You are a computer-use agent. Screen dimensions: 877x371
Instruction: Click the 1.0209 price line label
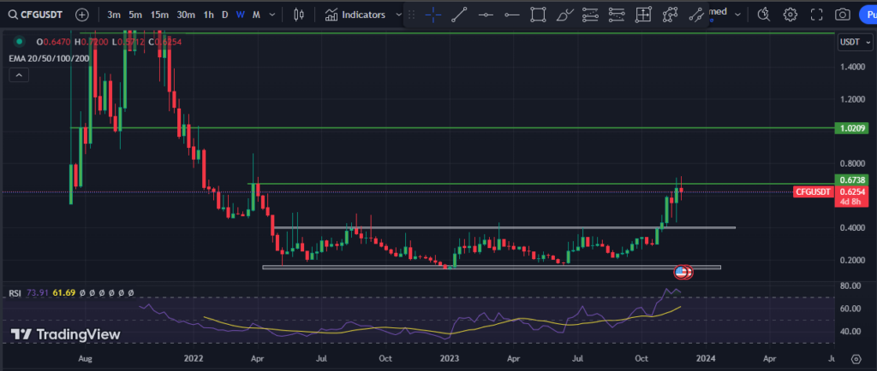click(x=850, y=128)
